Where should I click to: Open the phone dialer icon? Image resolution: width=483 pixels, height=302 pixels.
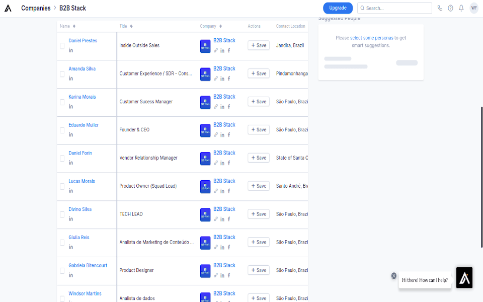tap(440, 9)
